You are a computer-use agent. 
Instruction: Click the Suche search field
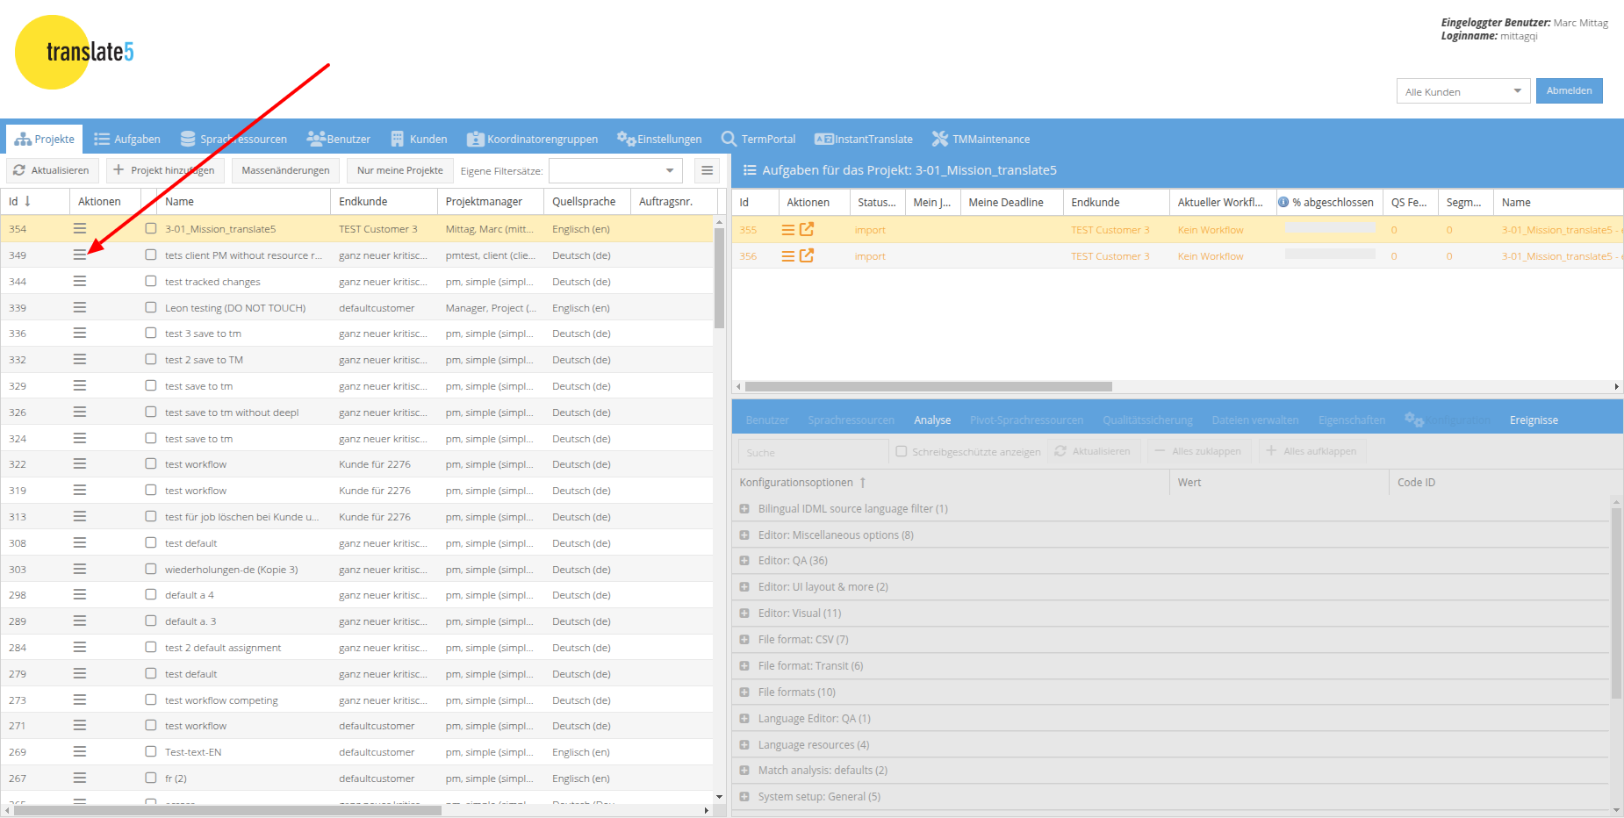pos(812,452)
